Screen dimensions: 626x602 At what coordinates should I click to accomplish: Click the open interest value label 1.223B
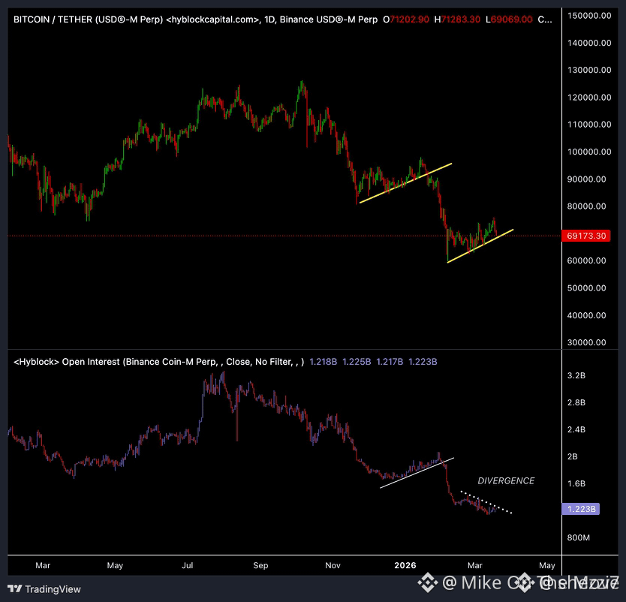[581, 509]
